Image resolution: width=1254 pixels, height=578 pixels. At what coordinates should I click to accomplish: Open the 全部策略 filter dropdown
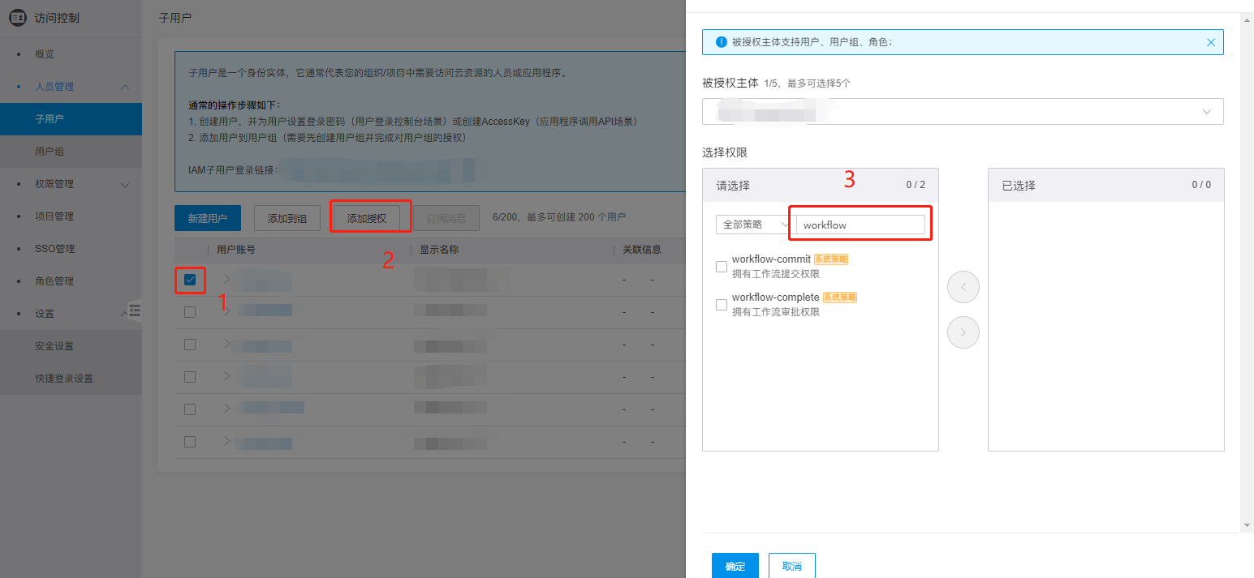[x=753, y=225]
